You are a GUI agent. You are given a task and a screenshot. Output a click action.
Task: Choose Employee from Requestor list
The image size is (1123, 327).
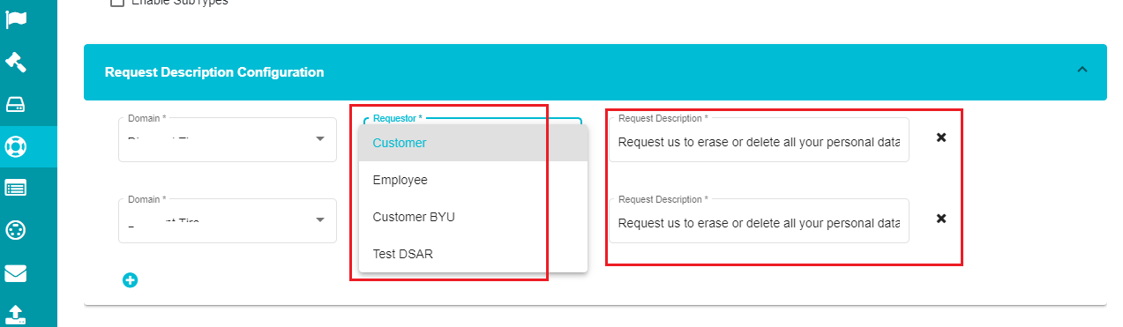point(473,180)
